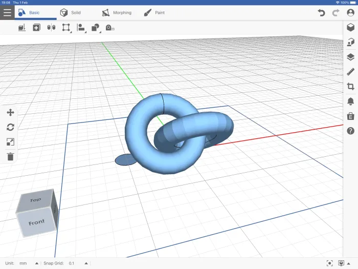This screenshot has height=269, width=358.
Task: Select the Rotate tool in left panel
Action: (x=10, y=127)
